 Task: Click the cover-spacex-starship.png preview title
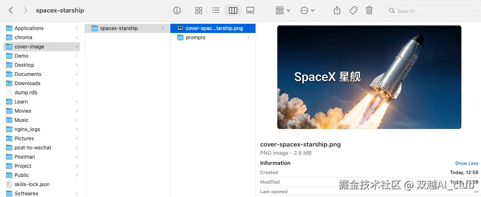[x=300, y=144]
